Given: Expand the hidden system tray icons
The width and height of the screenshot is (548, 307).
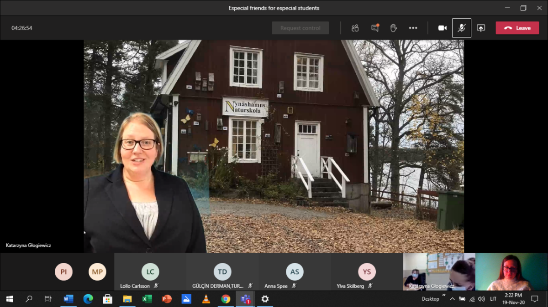Looking at the screenshot, I should coord(452,299).
